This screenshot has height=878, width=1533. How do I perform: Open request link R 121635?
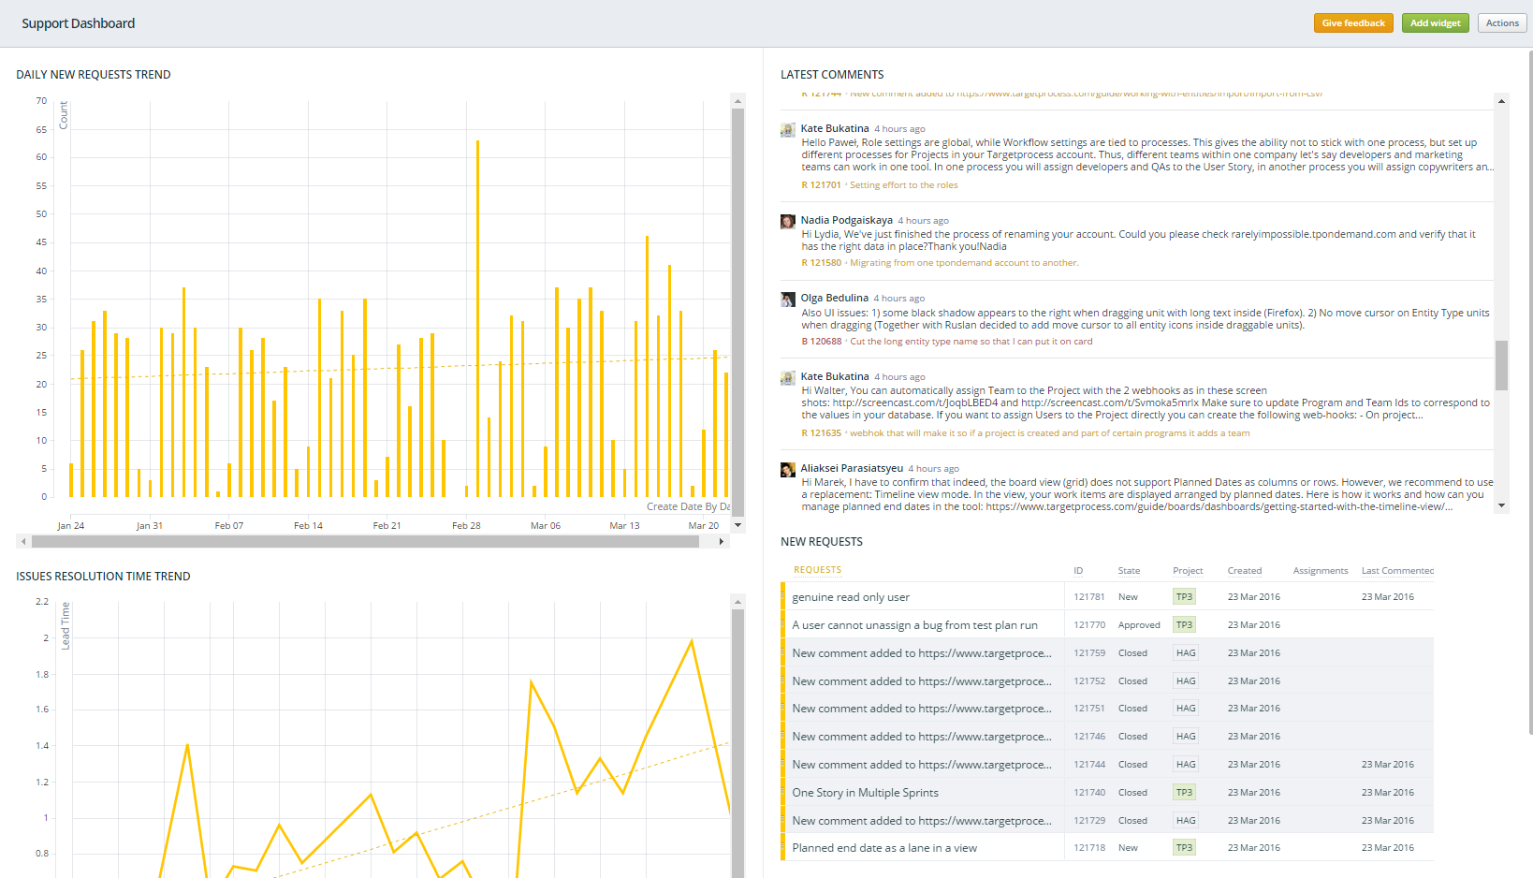point(821,433)
